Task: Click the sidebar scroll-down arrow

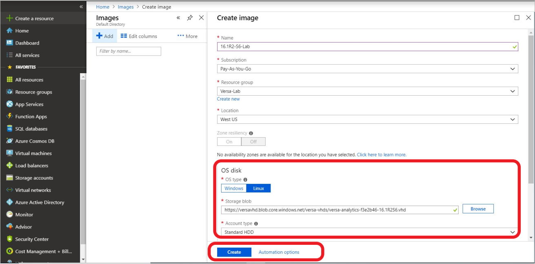Action: [83, 259]
